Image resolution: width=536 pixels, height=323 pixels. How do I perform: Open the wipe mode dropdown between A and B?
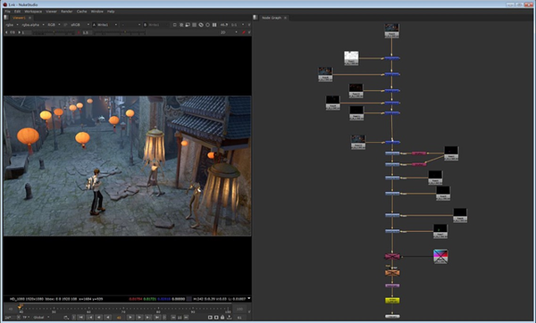pyautogui.click(x=130, y=25)
